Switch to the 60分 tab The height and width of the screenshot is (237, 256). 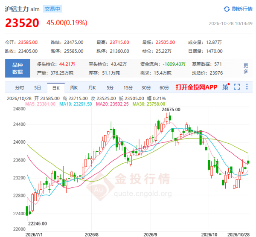(x=164, y=88)
